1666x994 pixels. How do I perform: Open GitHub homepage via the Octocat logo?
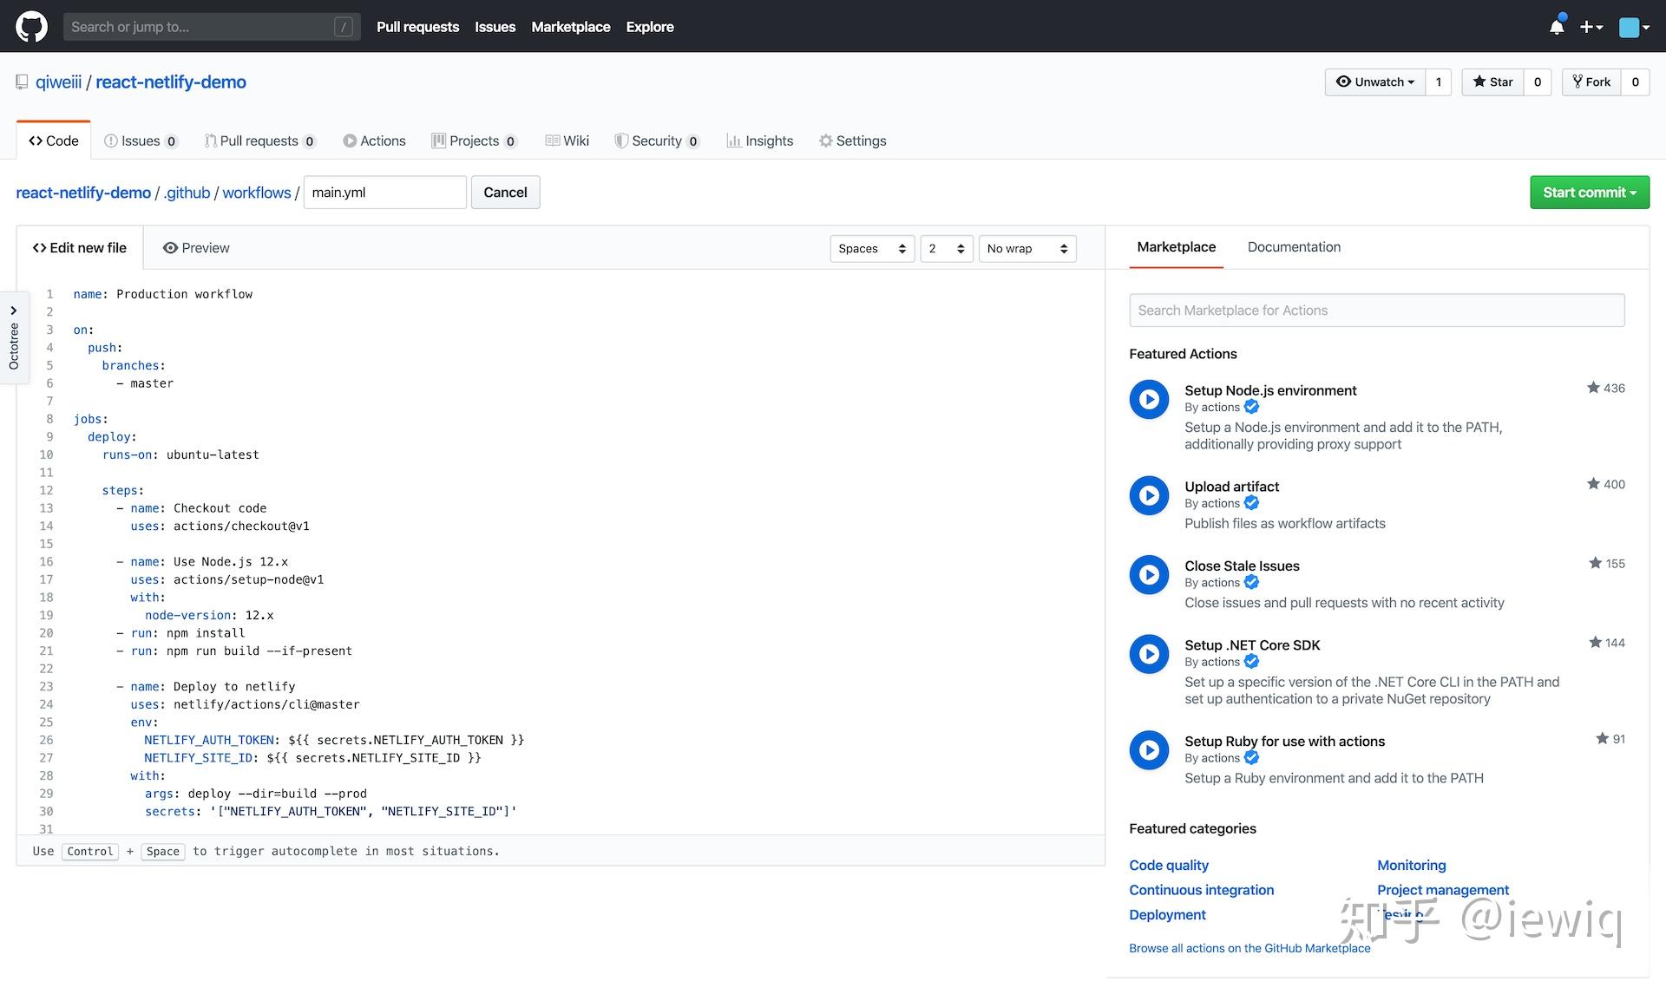click(x=31, y=26)
